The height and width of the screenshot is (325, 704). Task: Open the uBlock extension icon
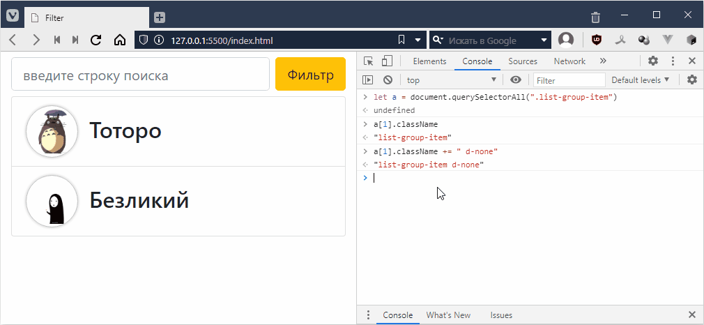(x=597, y=40)
